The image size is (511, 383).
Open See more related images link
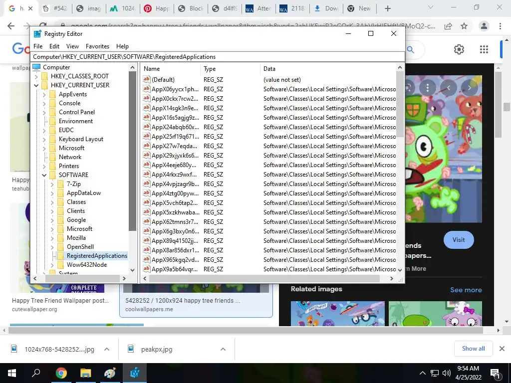pyautogui.click(x=466, y=290)
